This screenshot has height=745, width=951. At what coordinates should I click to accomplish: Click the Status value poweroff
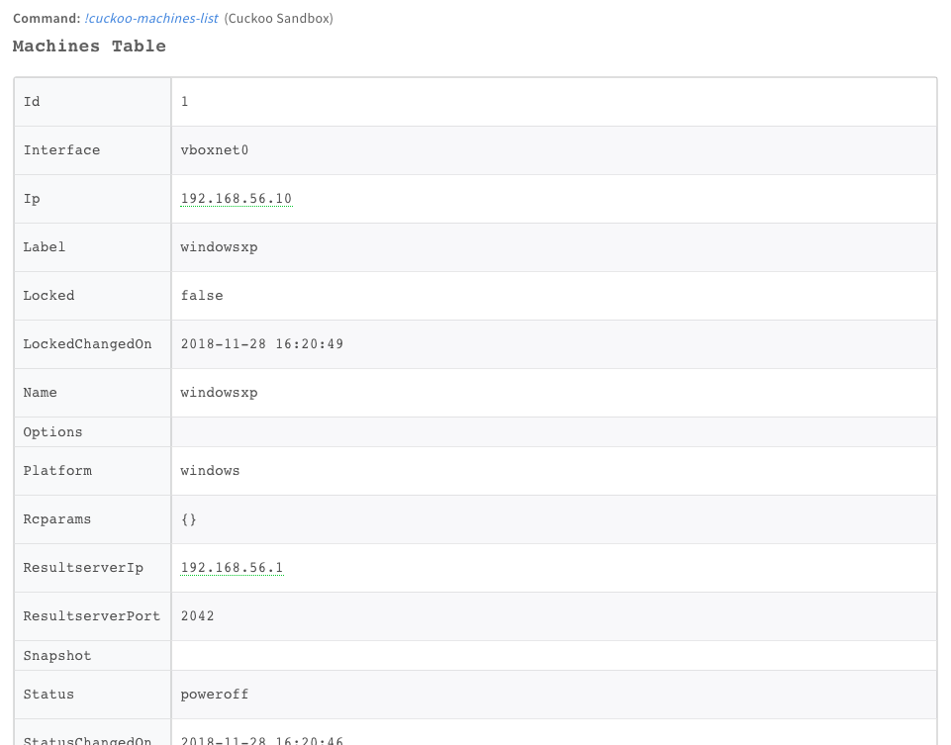[x=215, y=695]
